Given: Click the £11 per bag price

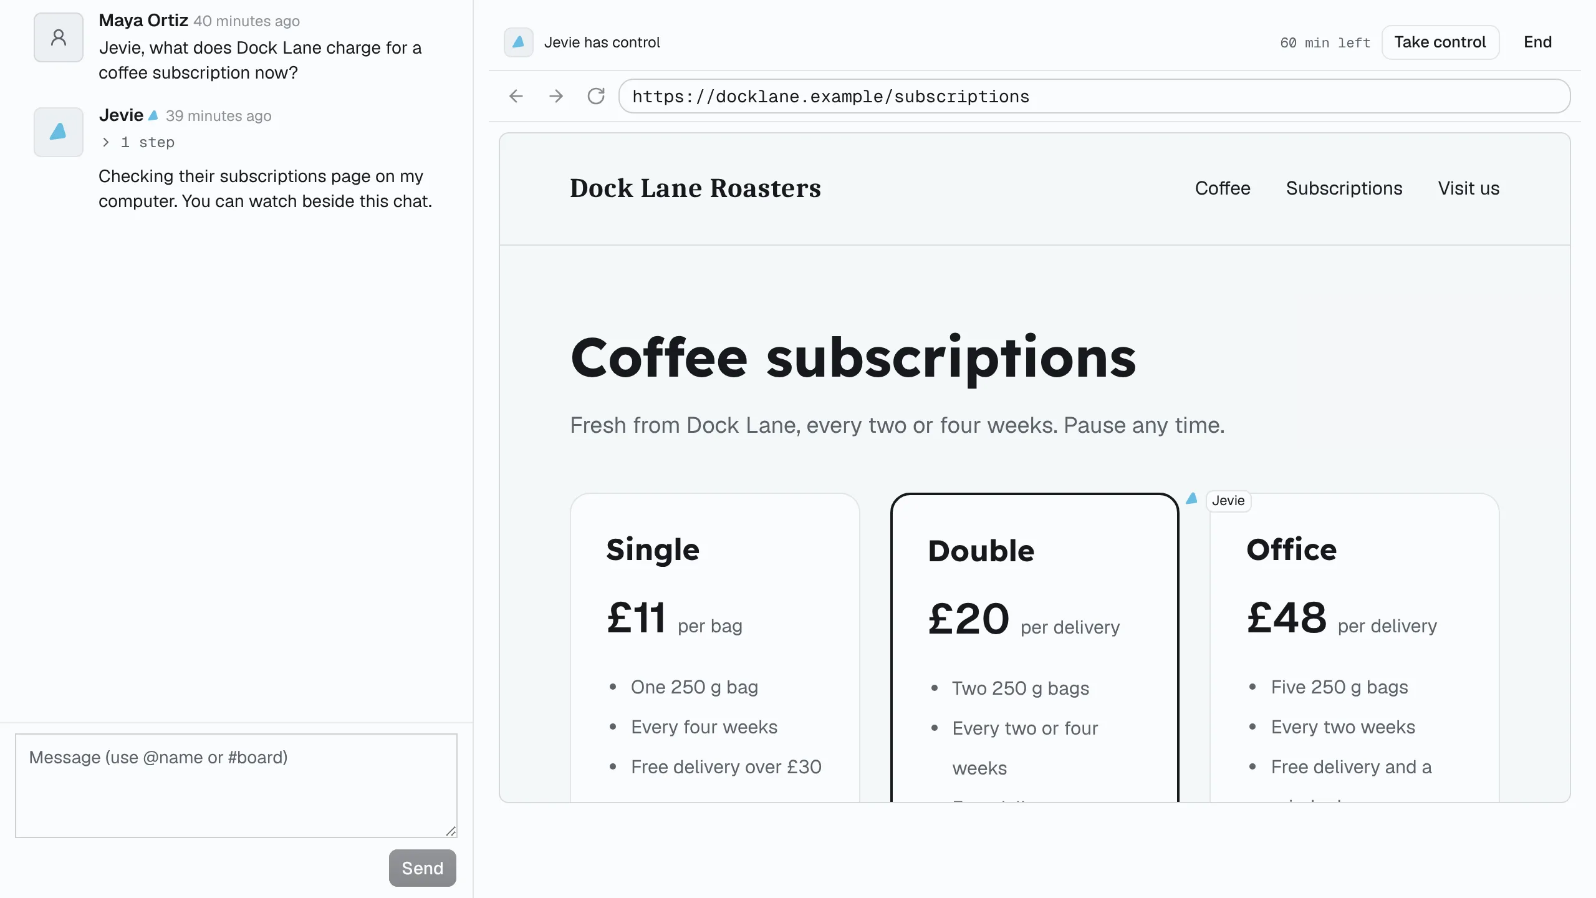Looking at the screenshot, I should pyautogui.click(x=675, y=619).
